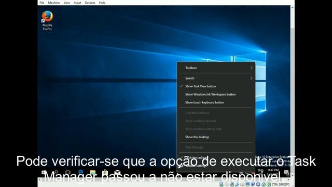Open the Mail app on taskbar

117,172
